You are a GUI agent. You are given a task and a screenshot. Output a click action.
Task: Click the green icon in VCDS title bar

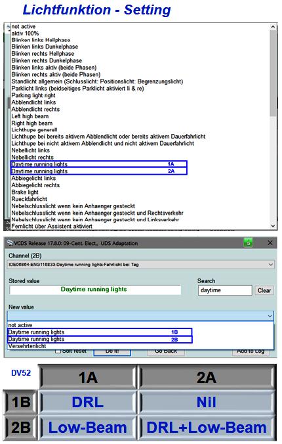click(x=248, y=242)
